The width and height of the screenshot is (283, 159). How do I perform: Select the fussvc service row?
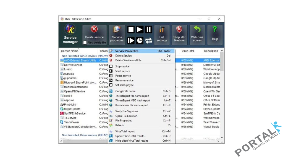68,69
